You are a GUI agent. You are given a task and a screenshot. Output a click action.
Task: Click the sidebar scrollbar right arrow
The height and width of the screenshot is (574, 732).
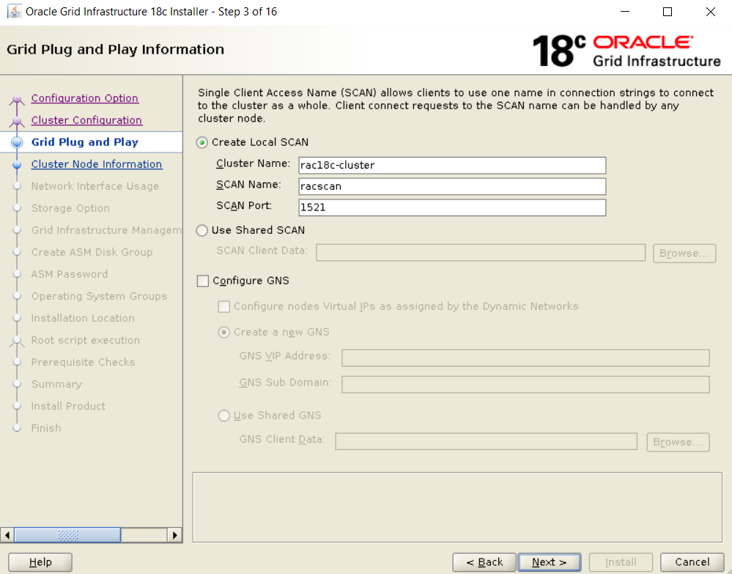tap(174, 534)
